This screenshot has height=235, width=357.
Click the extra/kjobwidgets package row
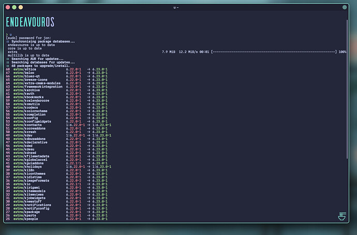pos(57,198)
